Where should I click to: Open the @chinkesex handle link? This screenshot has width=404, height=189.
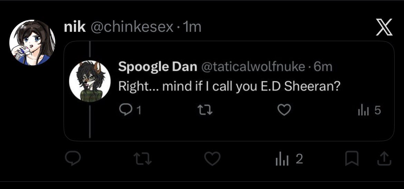[132, 27]
